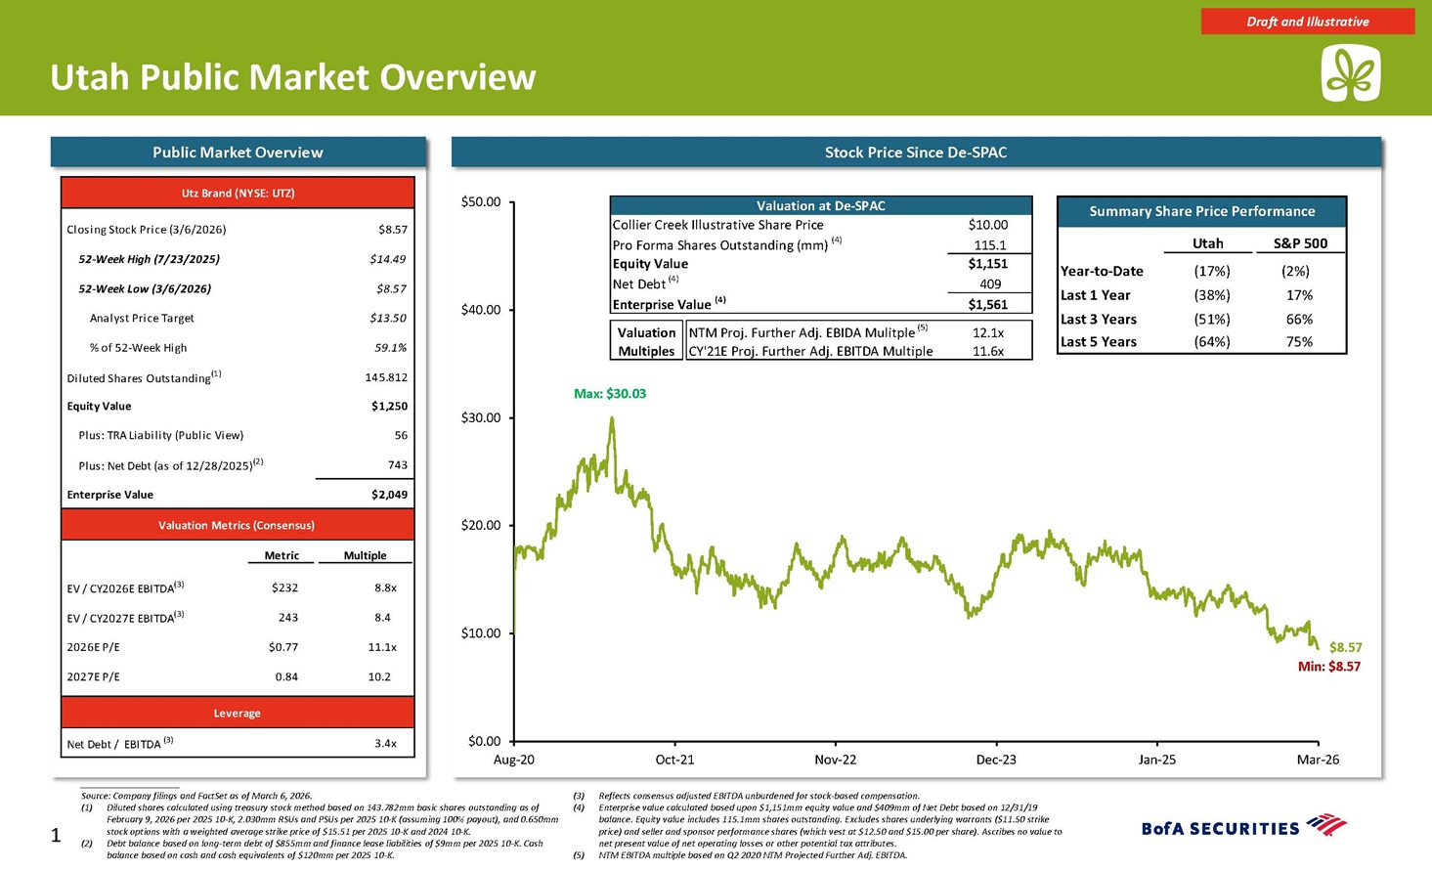The width and height of the screenshot is (1432, 870).
Task: Select the Enterprise Value figure $2,049
Action: [389, 495]
